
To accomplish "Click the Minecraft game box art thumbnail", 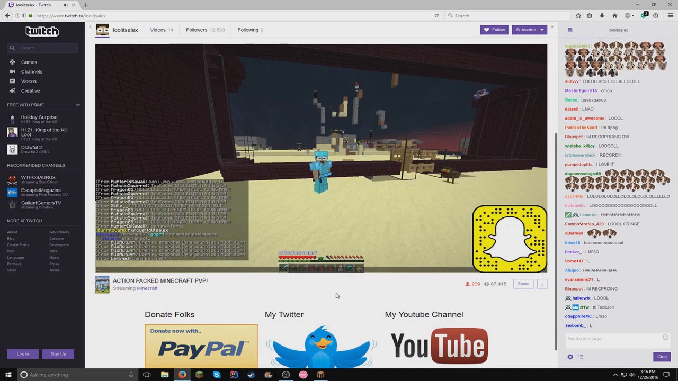I will 102,284.
